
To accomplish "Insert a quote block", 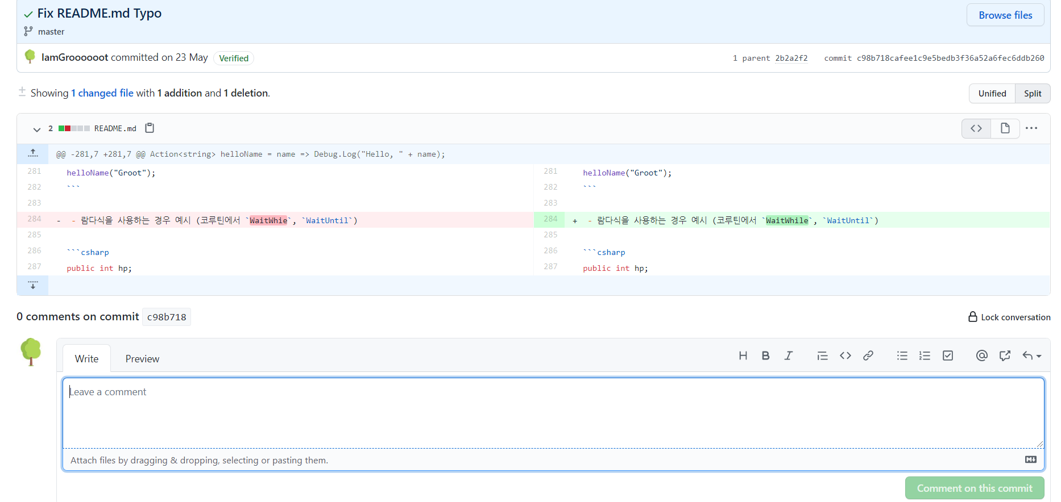I will click(x=822, y=355).
